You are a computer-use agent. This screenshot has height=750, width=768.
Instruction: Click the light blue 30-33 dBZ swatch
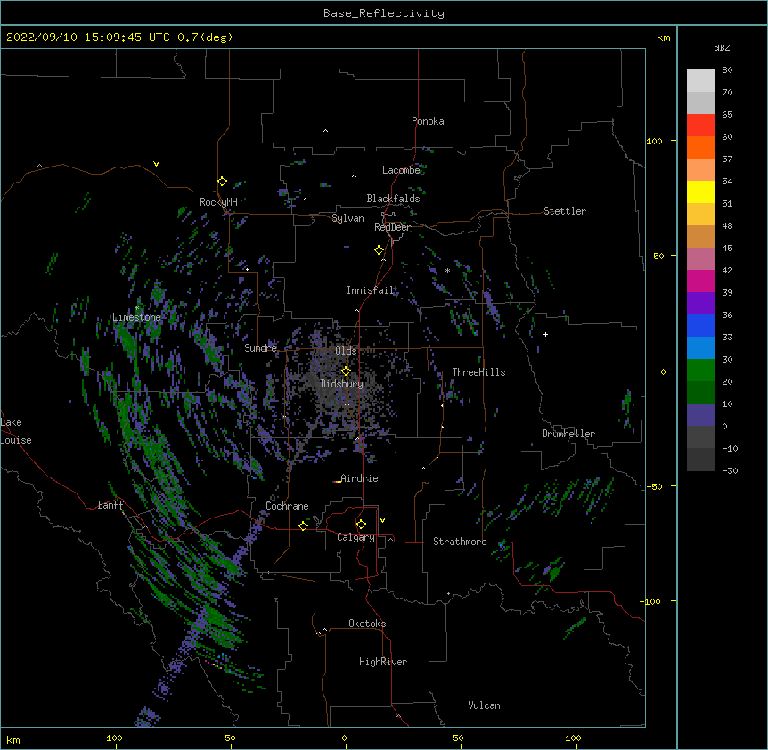pos(700,348)
